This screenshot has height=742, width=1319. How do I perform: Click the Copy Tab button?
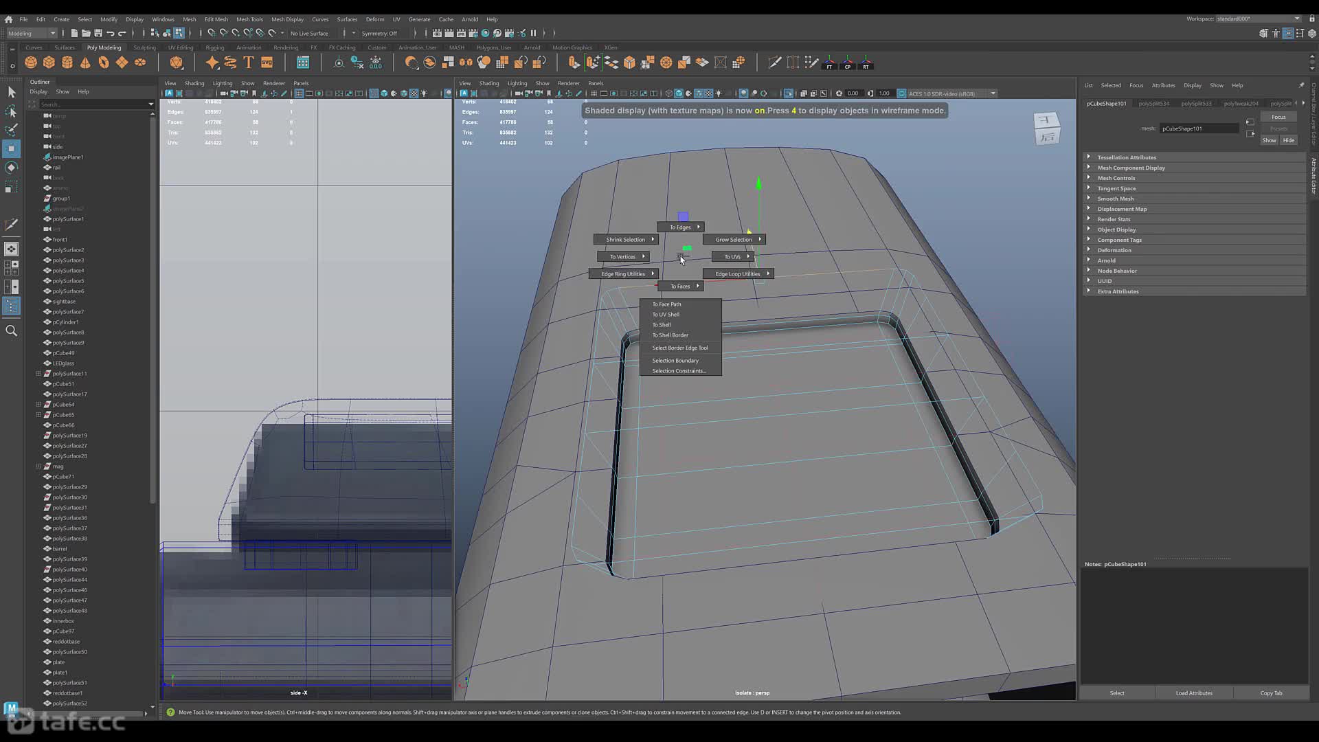(x=1271, y=693)
